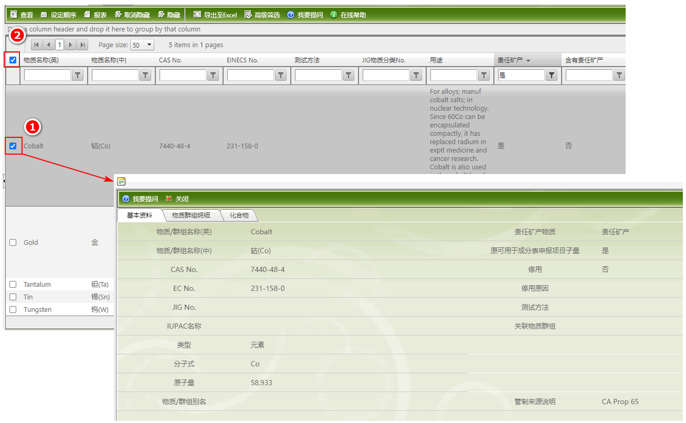The height and width of the screenshot is (423, 686).
Task: Sort by 物质名称(英) column header
Action: 41,60
